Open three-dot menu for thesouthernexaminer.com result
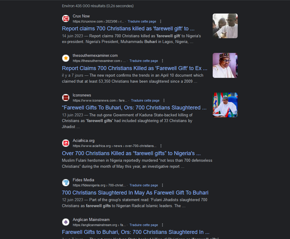 (162, 61)
